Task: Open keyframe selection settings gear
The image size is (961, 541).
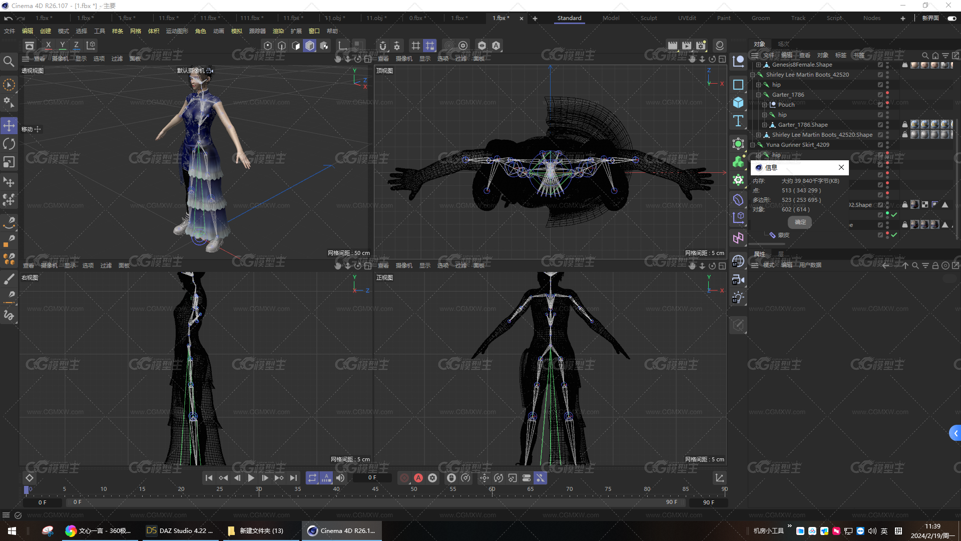Action: point(432,478)
